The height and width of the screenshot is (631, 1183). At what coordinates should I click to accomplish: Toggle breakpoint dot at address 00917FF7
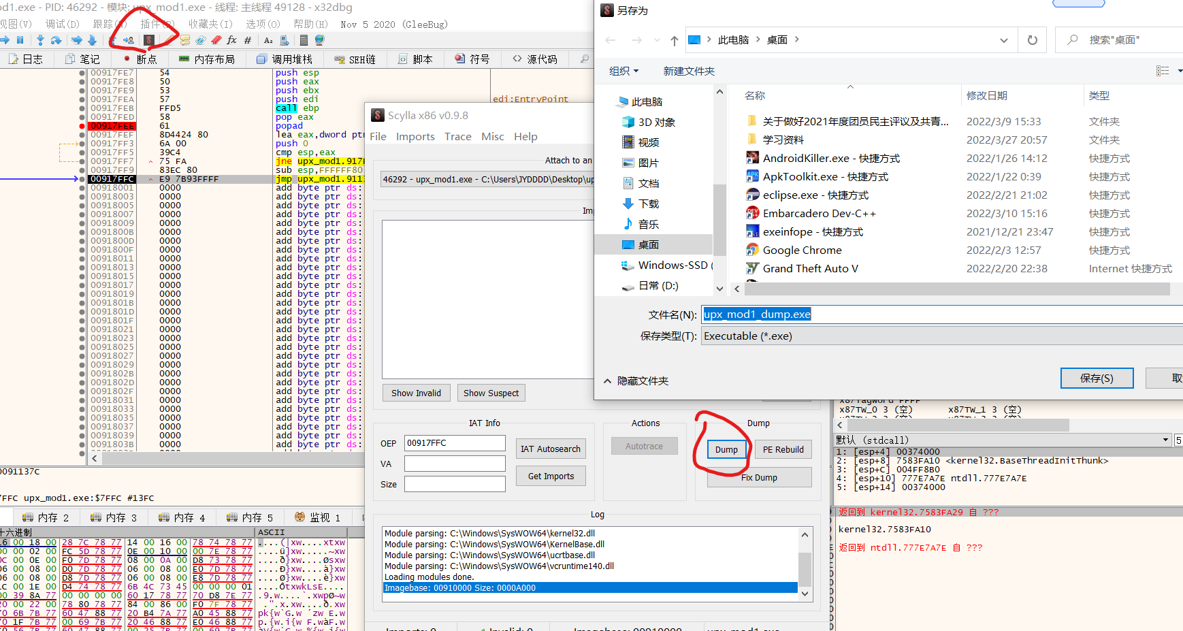[x=82, y=161]
